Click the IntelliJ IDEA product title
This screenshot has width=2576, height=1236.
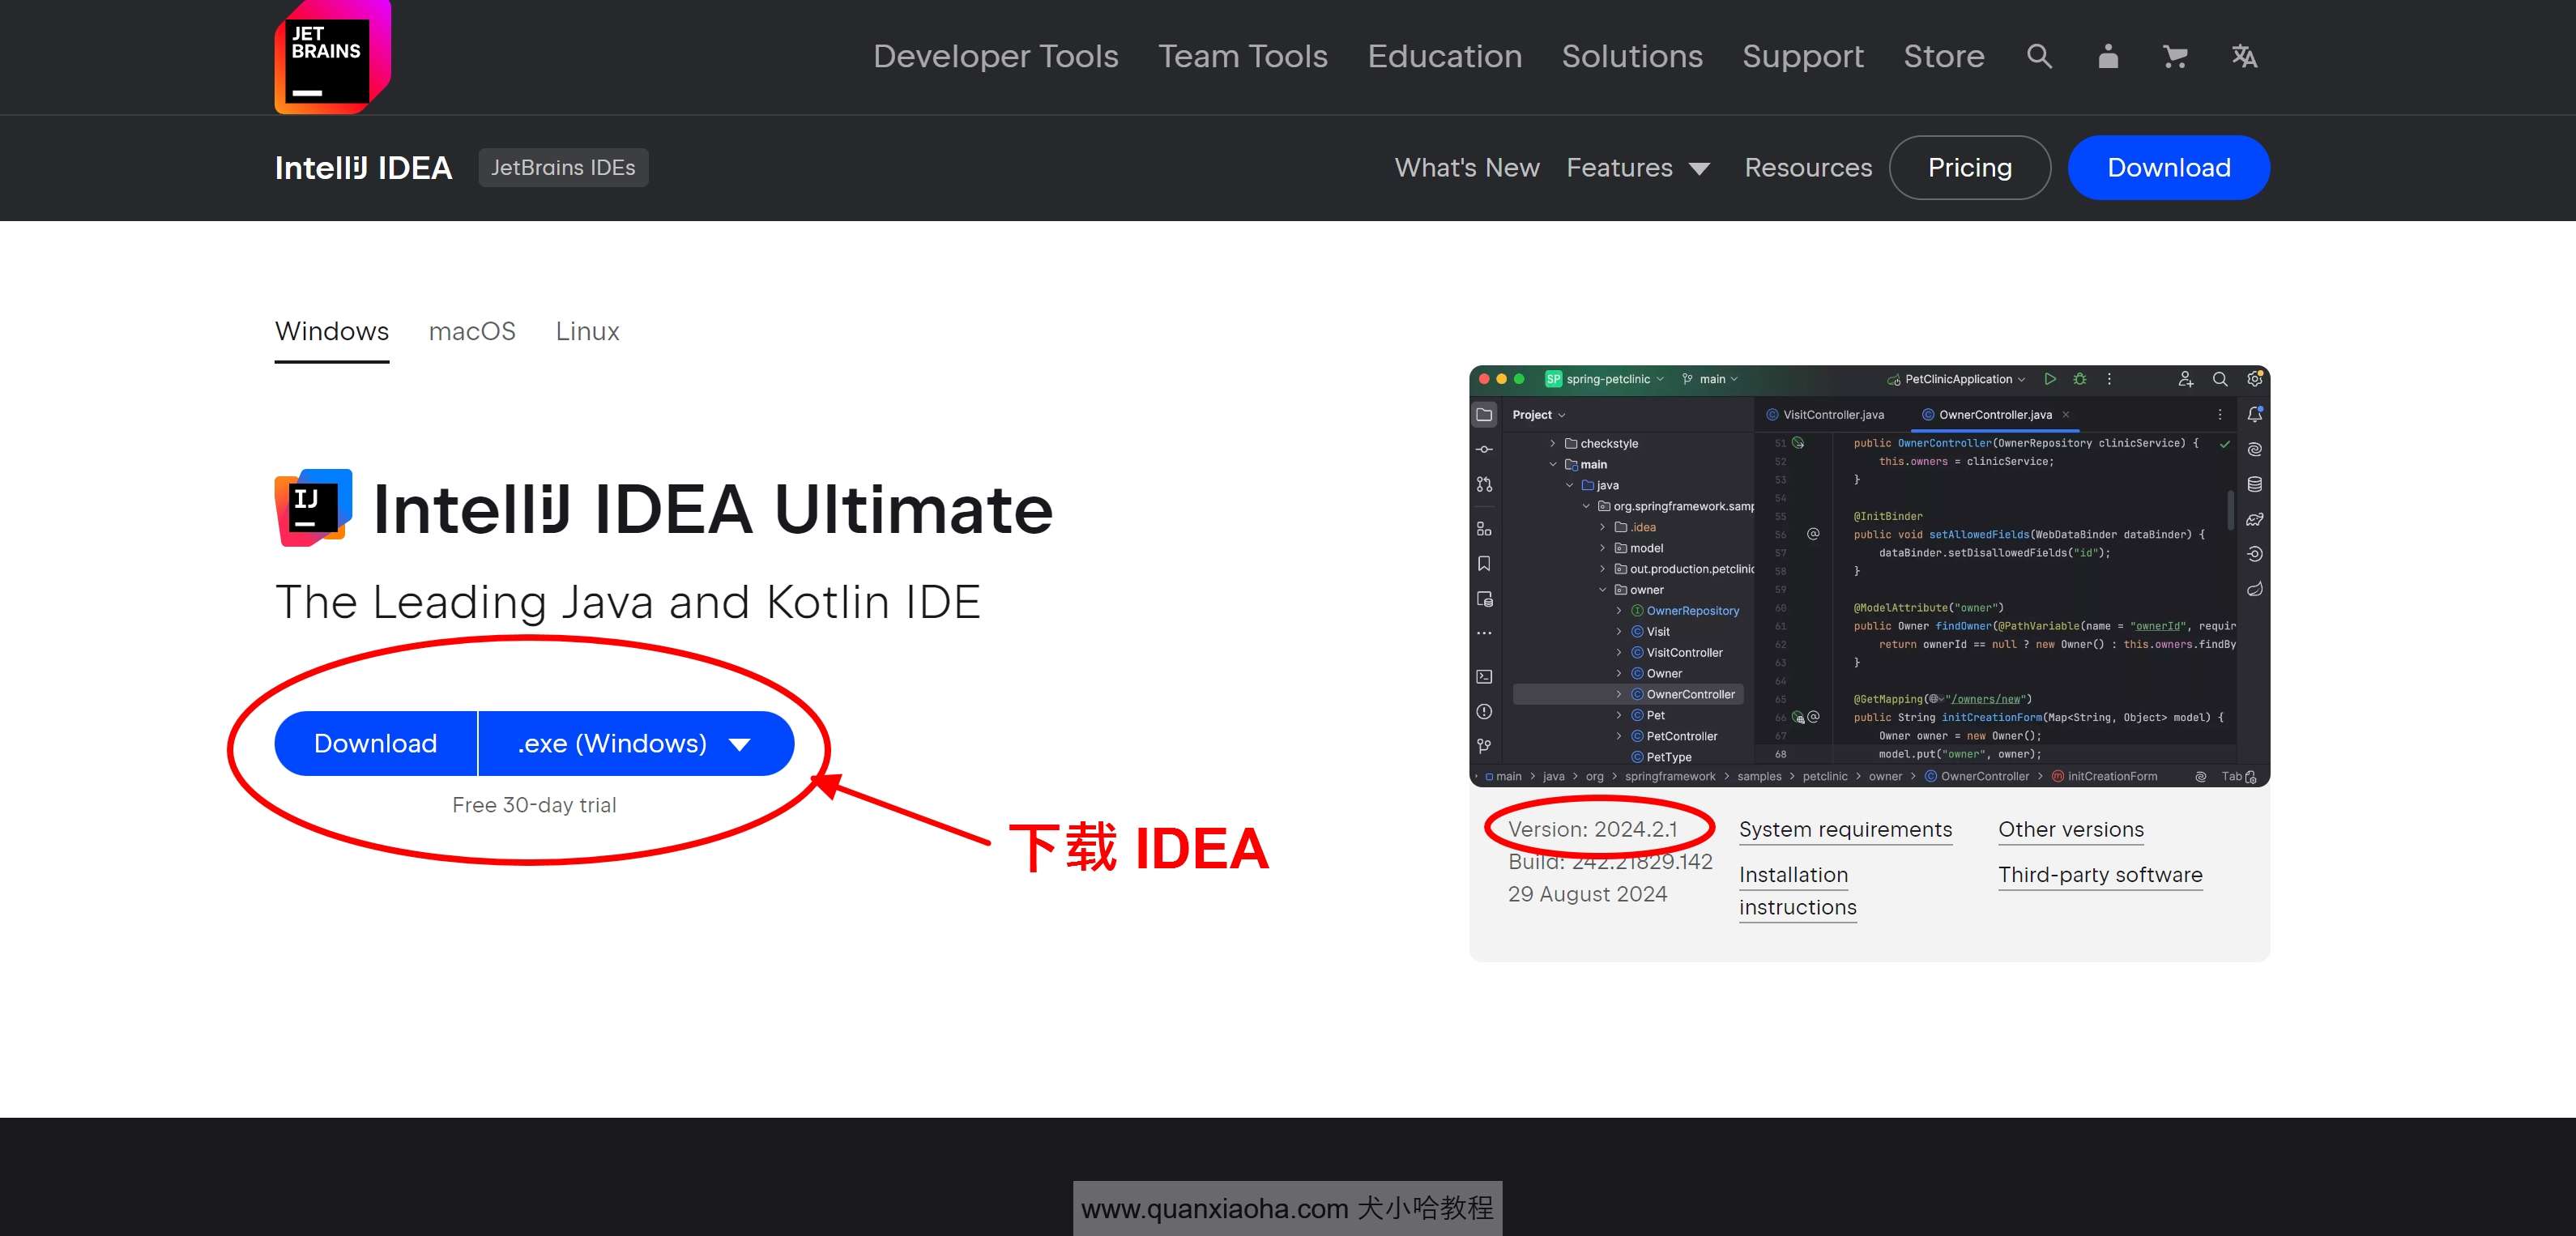pos(363,167)
